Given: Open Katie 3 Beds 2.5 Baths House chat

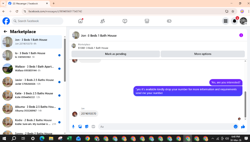Looking at the screenshot, I should pos(31,96).
